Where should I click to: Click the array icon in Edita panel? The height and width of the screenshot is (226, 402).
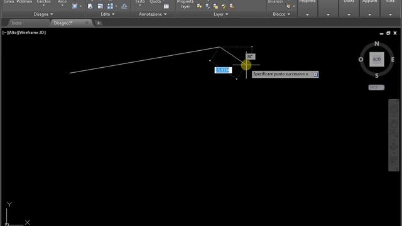pyautogui.click(x=111, y=6)
